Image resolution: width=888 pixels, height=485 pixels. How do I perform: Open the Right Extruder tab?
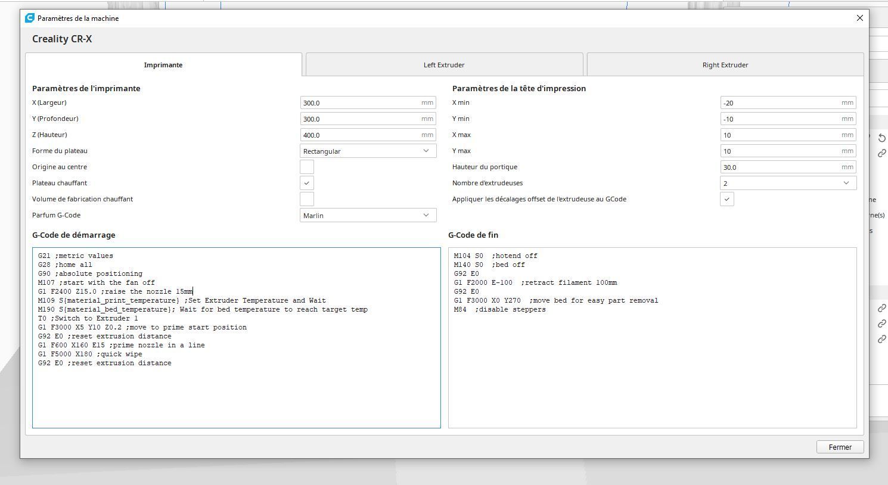tap(725, 65)
